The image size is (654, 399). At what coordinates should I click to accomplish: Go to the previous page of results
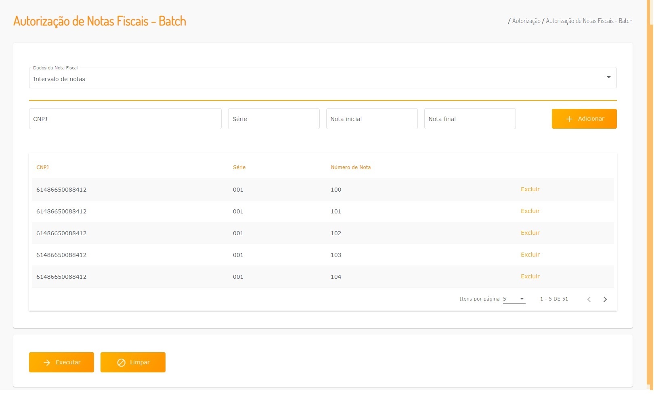coord(589,299)
